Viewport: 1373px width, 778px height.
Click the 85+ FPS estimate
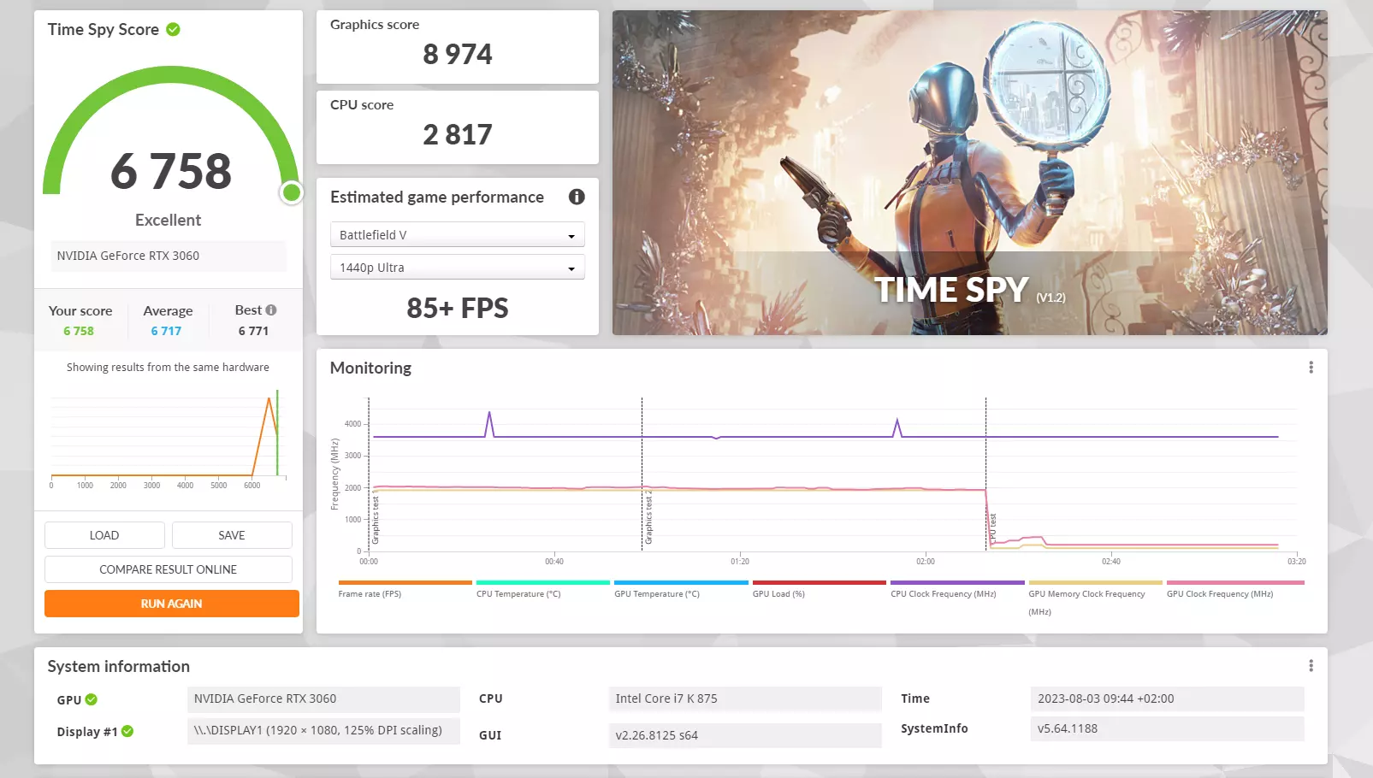(458, 308)
